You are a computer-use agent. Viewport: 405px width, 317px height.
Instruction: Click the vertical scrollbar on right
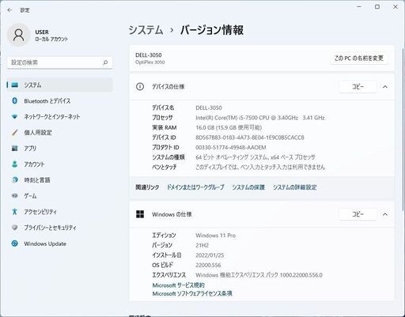pyautogui.click(x=403, y=129)
